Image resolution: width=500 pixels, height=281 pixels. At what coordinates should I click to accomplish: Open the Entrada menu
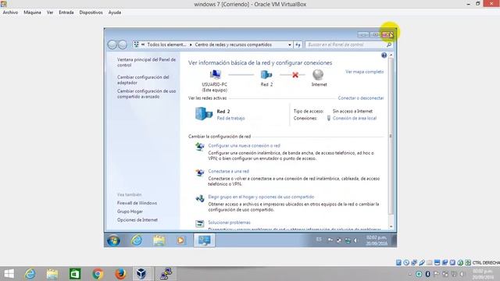pos(66,12)
